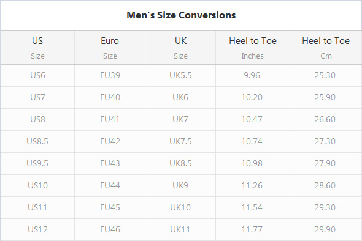The height and width of the screenshot is (241, 362).
Task: Click the 27.90 cm cell
Action: click(x=326, y=163)
